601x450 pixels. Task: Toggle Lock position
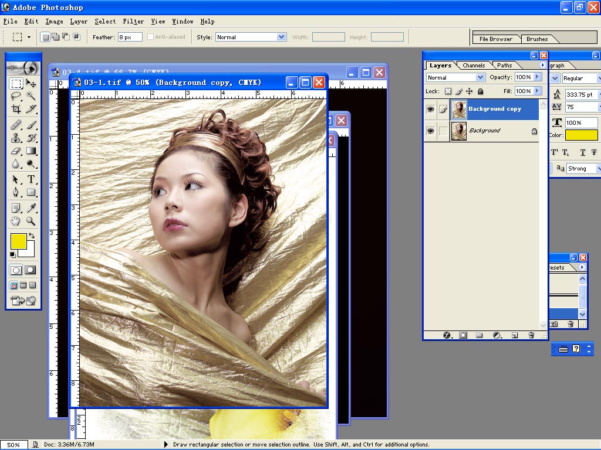pos(469,91)
